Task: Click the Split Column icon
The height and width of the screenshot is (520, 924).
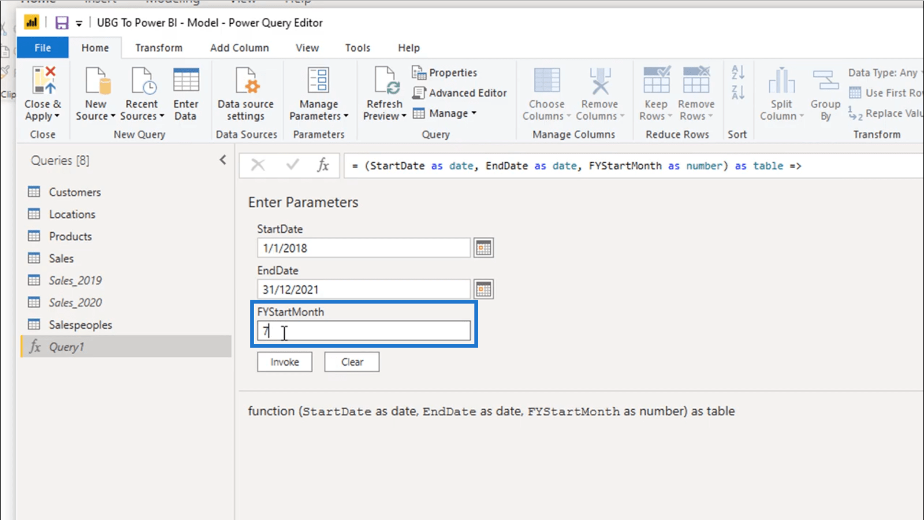Action: 781,80
